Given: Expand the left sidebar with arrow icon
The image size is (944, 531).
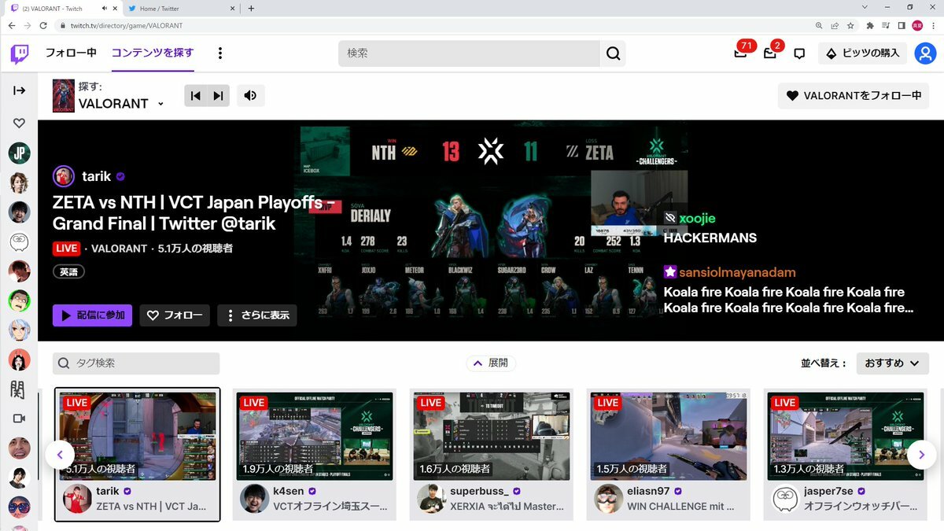Looking at the screenshot, I should (x=19, y=90).
